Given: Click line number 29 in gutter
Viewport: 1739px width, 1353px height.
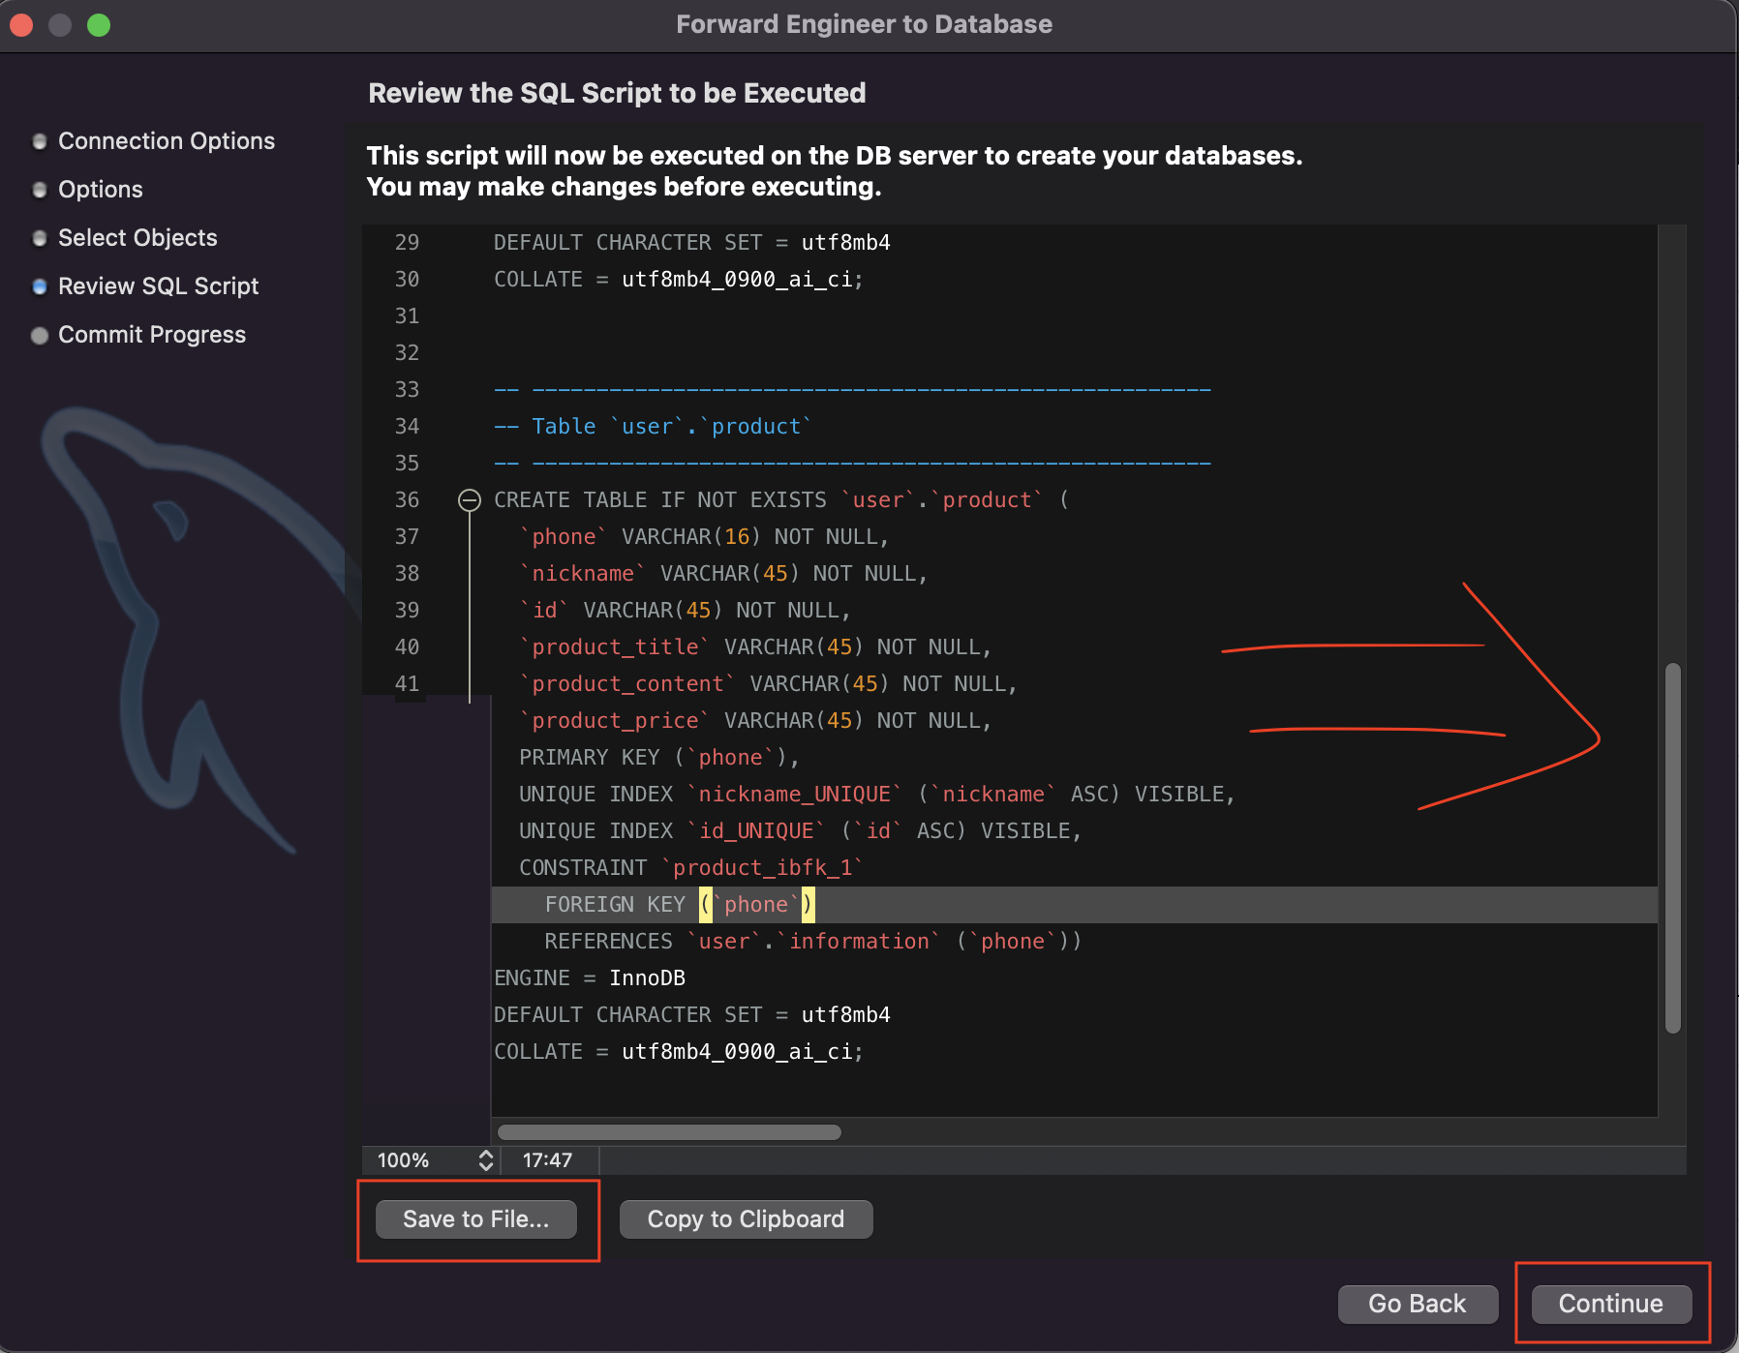Looking at the screenshot, I should point(407,243).
